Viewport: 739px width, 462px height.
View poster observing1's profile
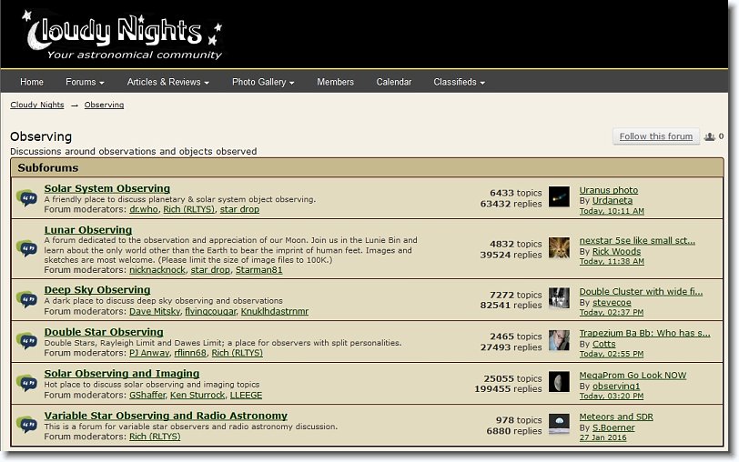coord(616,387)
